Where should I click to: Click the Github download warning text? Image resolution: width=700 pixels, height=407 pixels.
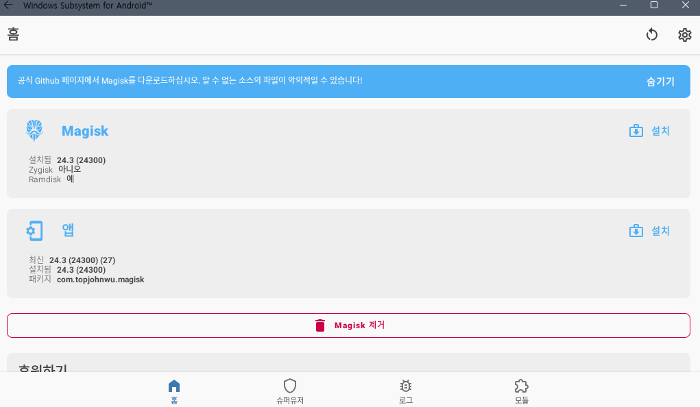coord(190,81)
